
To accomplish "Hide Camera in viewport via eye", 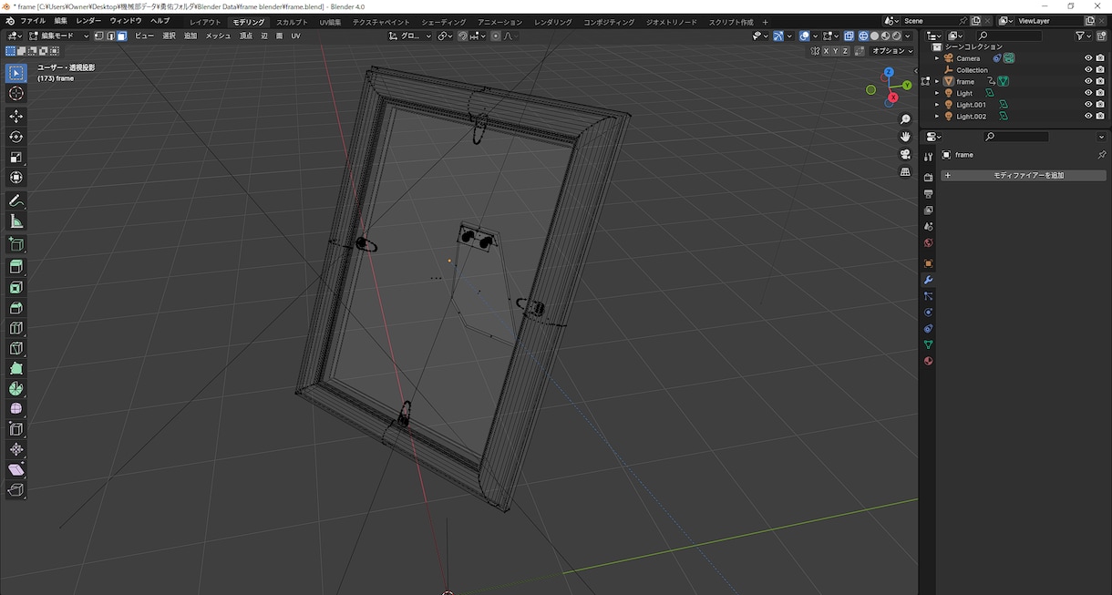I will click(1088, 58).
